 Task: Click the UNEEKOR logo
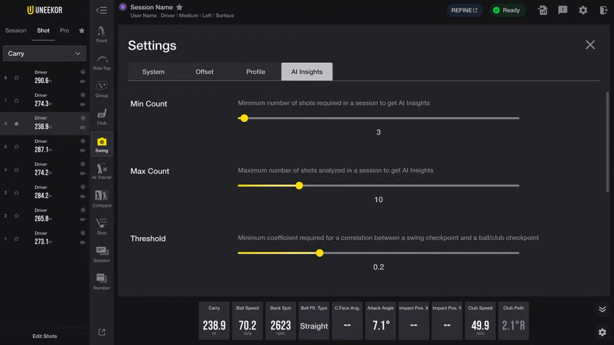click(44, 10)
